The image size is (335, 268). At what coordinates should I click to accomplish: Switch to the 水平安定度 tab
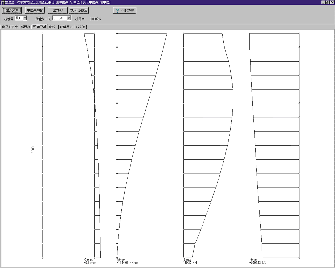point(9,27)
